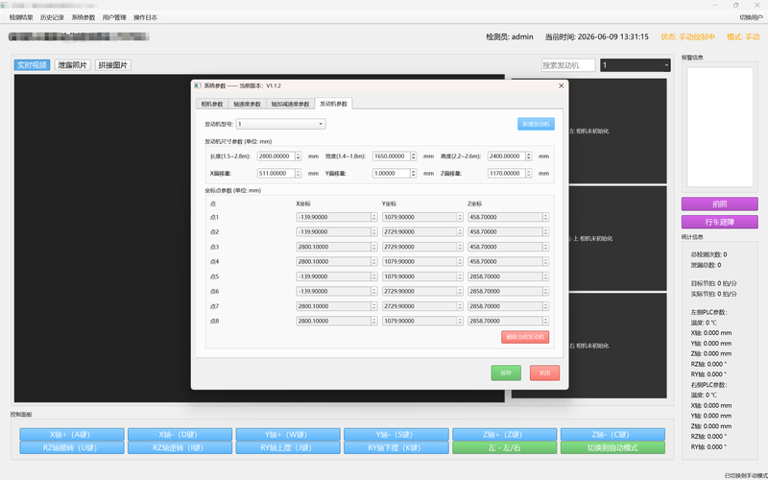The width and height of the screenshot is (768, 480).
Task: Click the 高度 value field
Action: tap(507, 156)
